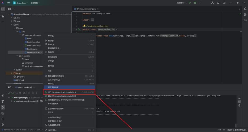Image resolution: width=248 pixels, height=132 pixels.
Task: Expand the target folder
Action: pyautogui.click(x=11, y=73)
